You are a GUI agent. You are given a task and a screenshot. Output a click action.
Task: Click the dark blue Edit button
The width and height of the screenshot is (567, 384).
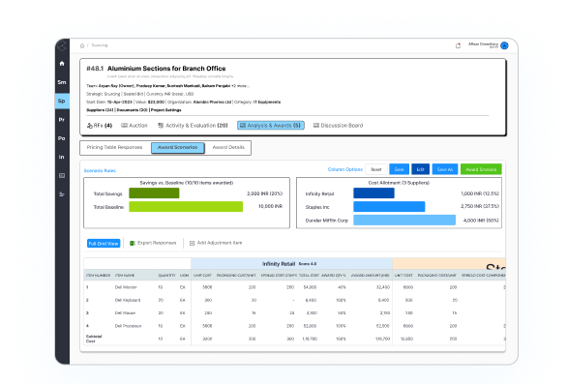point(420,169)
